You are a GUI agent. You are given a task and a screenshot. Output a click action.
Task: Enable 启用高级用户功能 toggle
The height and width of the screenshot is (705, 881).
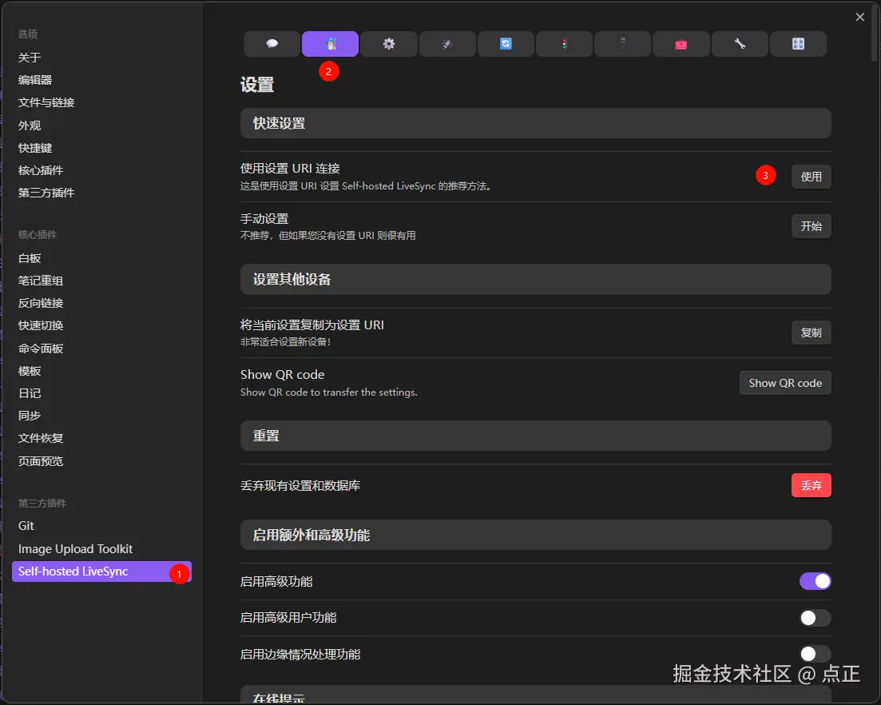[814, 617]
